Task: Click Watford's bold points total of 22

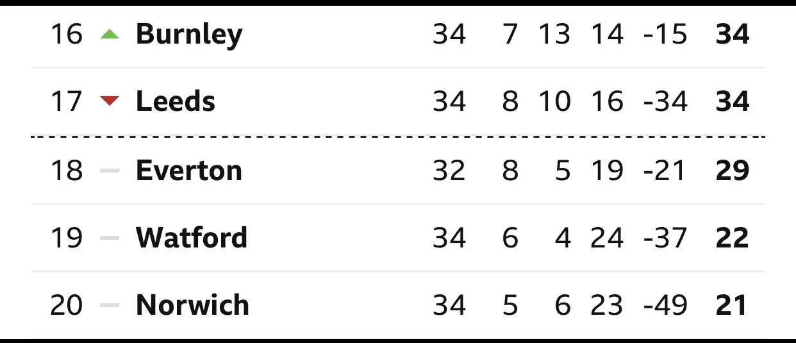Action: 732,238
